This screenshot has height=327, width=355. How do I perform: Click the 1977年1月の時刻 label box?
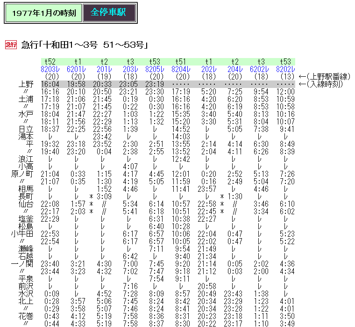pos(44,13)
